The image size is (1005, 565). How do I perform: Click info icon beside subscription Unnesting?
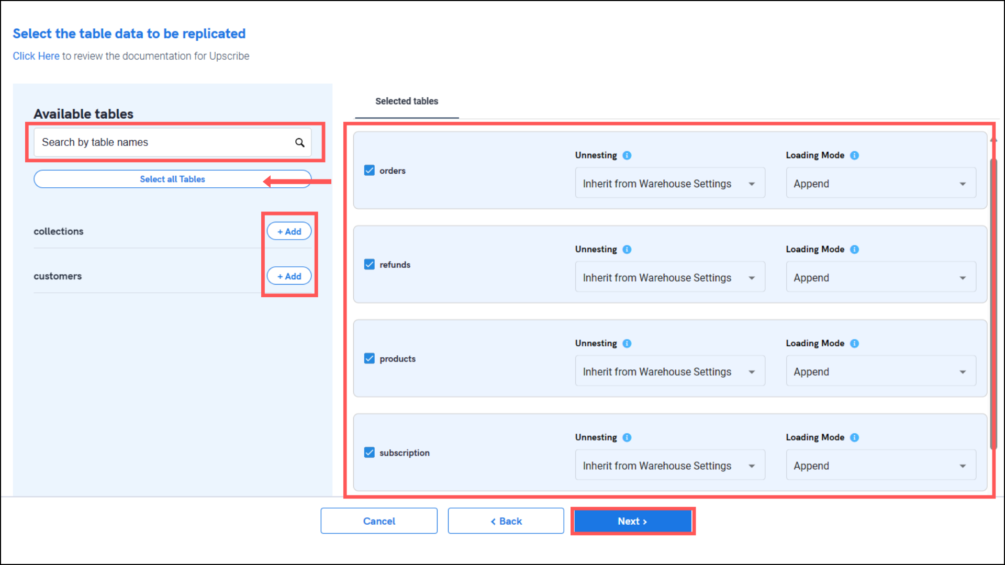tap(627, 437)
